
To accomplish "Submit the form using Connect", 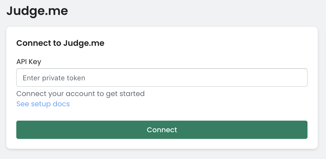I will pos(162,130).
